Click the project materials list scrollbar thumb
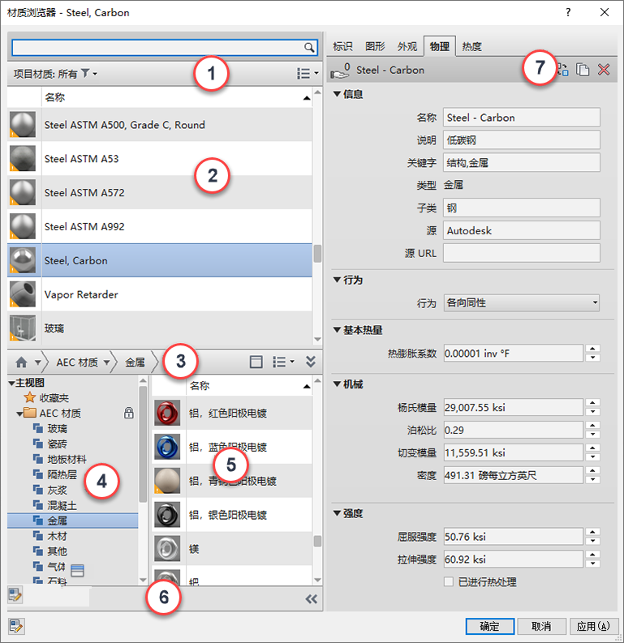 (317, 254)
